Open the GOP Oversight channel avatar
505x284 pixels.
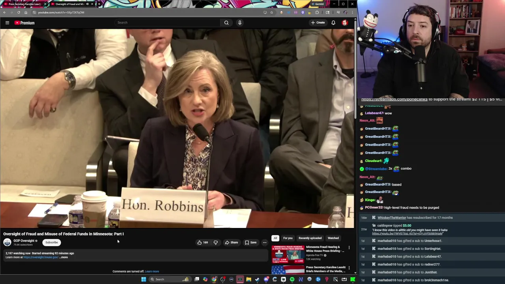7,243
